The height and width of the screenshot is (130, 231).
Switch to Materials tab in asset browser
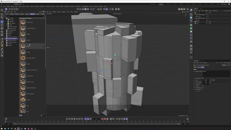[x=17, y=14]
